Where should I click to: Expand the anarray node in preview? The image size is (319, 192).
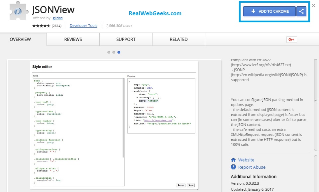click(x=137, y=98)
